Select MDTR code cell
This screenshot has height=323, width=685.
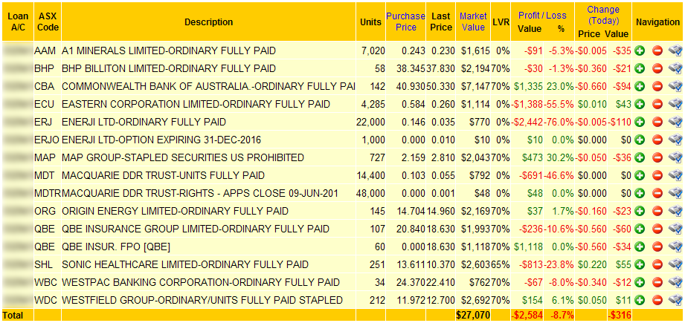click(x=48, y=193)
